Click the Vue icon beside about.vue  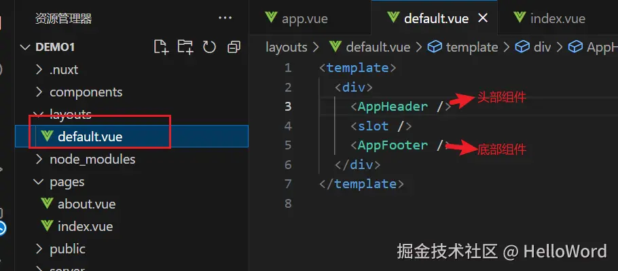(x=48, y=204)
